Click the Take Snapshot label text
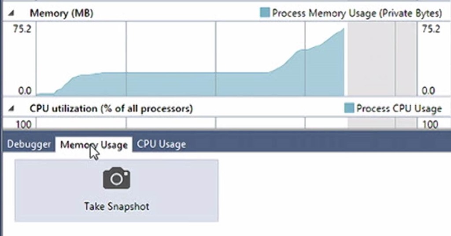Screen dimensions: 451x236 pyautogui.click(x=116, y=206)
